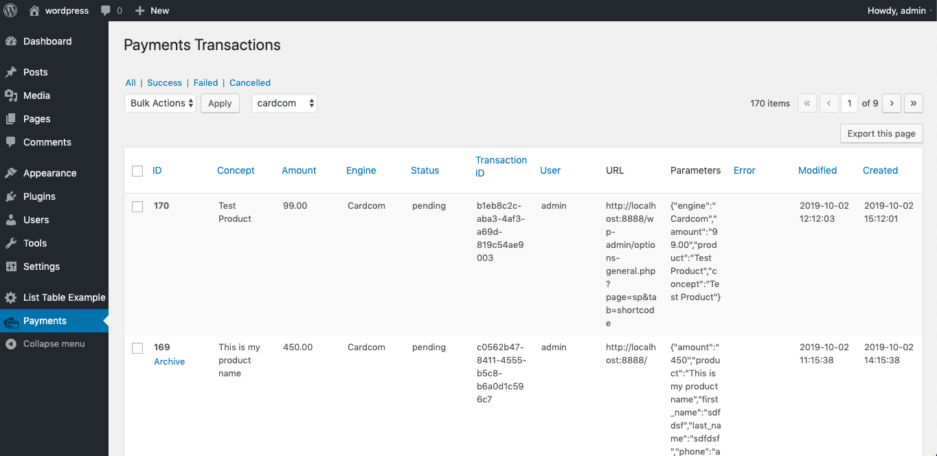Image resolution: width=937 pixels, height=456 pixels.
Task: Click the home icon beside wordpress
Action: pyautogui.click(x=34, y=10)
